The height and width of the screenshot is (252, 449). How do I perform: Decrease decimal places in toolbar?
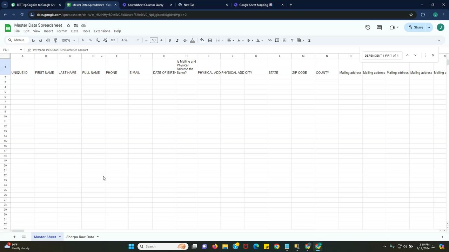[x=98, y=40]
